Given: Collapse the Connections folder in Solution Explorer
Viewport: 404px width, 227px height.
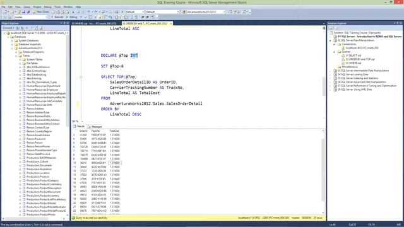Looking at the screenshot, I should pos(335,44).
